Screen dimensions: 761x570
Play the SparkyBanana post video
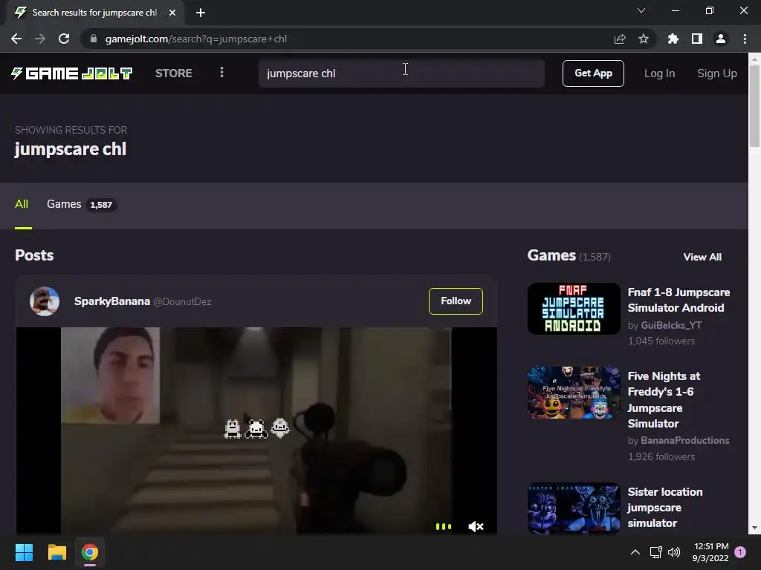click(256, 430)
